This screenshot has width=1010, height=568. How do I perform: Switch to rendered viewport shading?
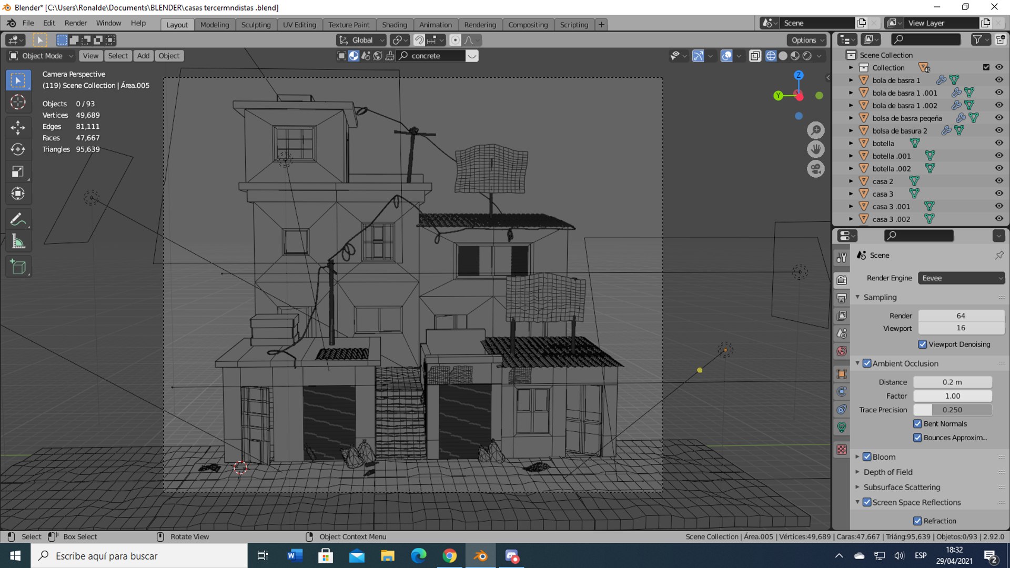tap(807, 56)
